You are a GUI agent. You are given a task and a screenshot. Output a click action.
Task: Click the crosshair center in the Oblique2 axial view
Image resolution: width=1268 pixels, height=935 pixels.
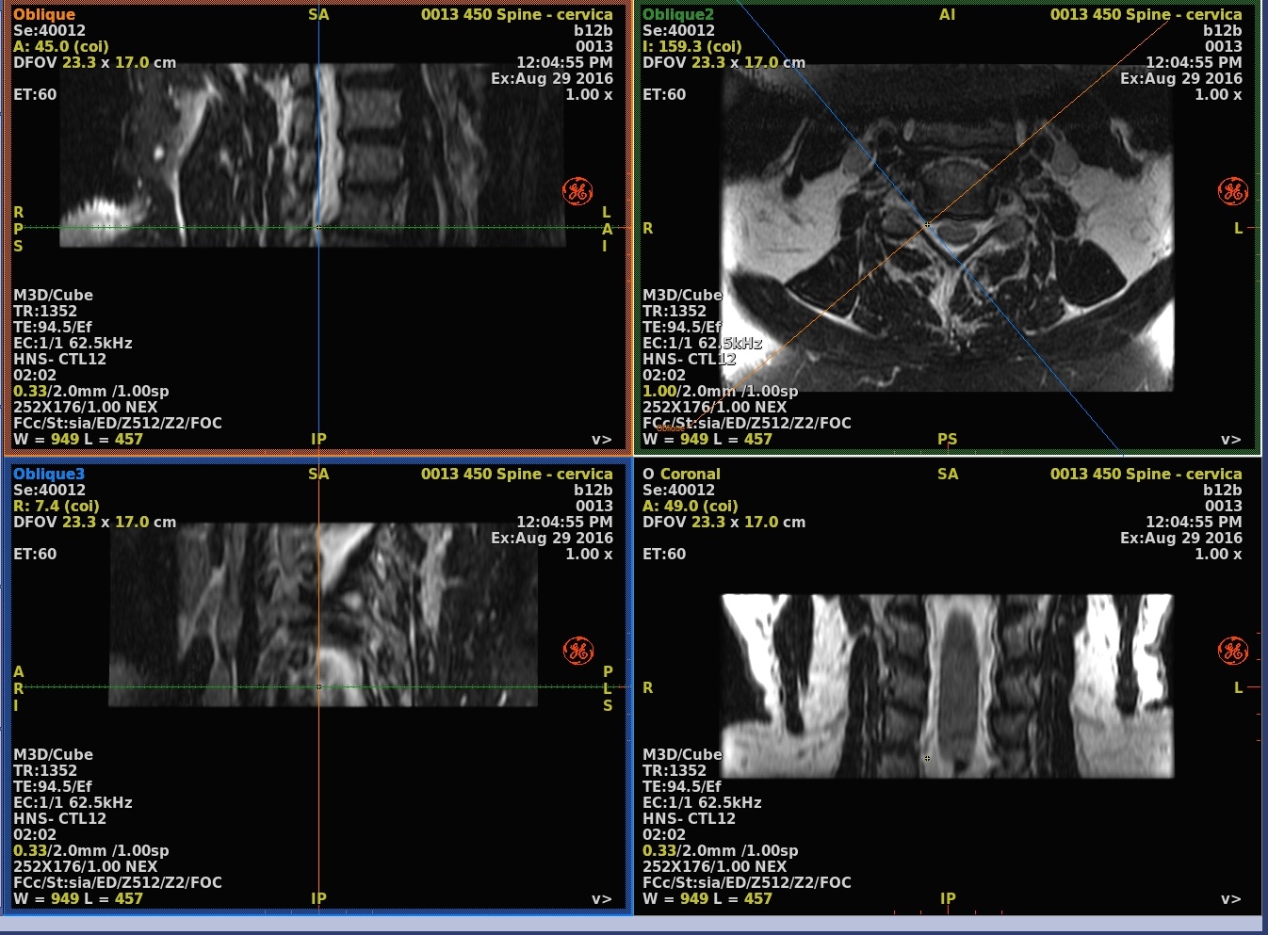(x=928, y=224)
